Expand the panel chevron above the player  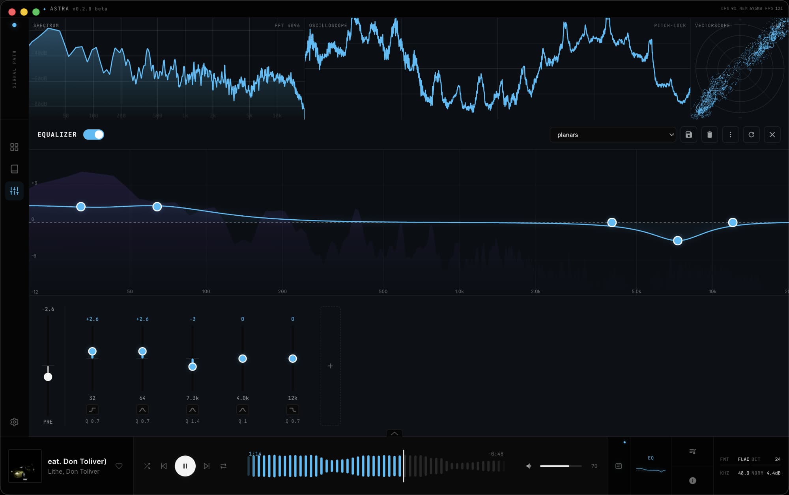click(394, 433)
